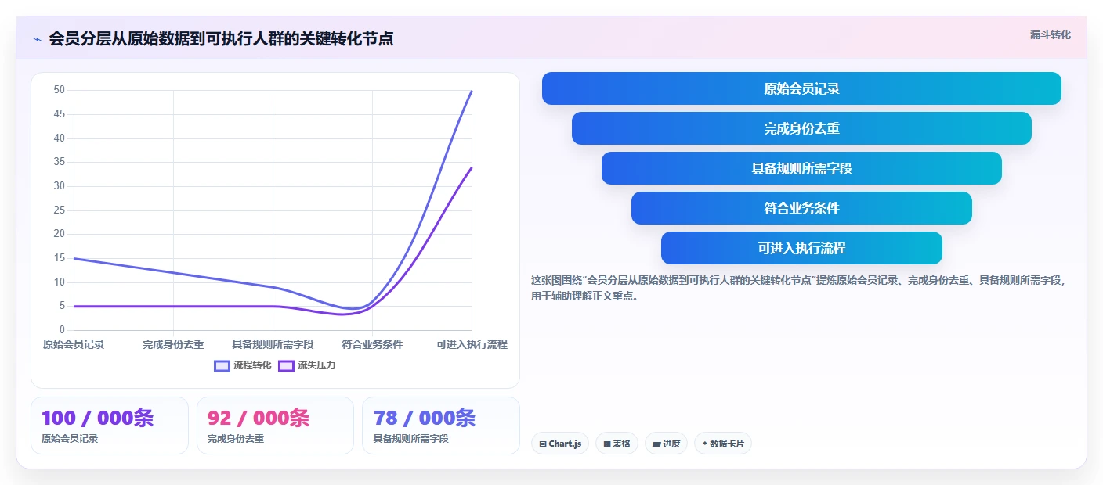This screenshot has width=1103, height=485.
Task: Click the 表格 tag chip
Action: pyautogui.click(x=617, y=444)
